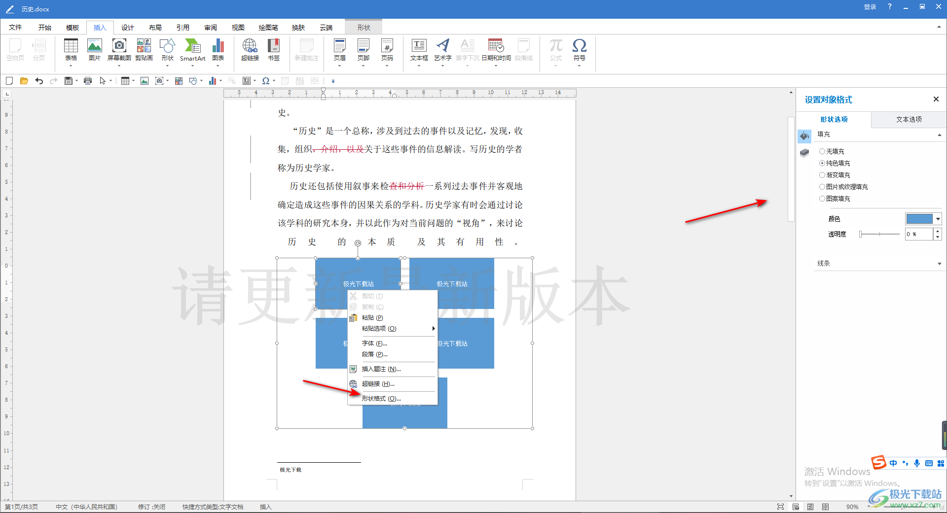Open the 文件 file menu

[15, 28]
